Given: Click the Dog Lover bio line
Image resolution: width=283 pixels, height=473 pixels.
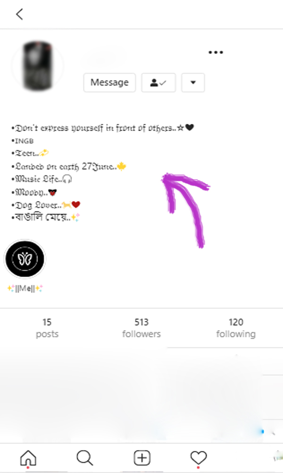Looking at the screenshot, I should [46, 205].
